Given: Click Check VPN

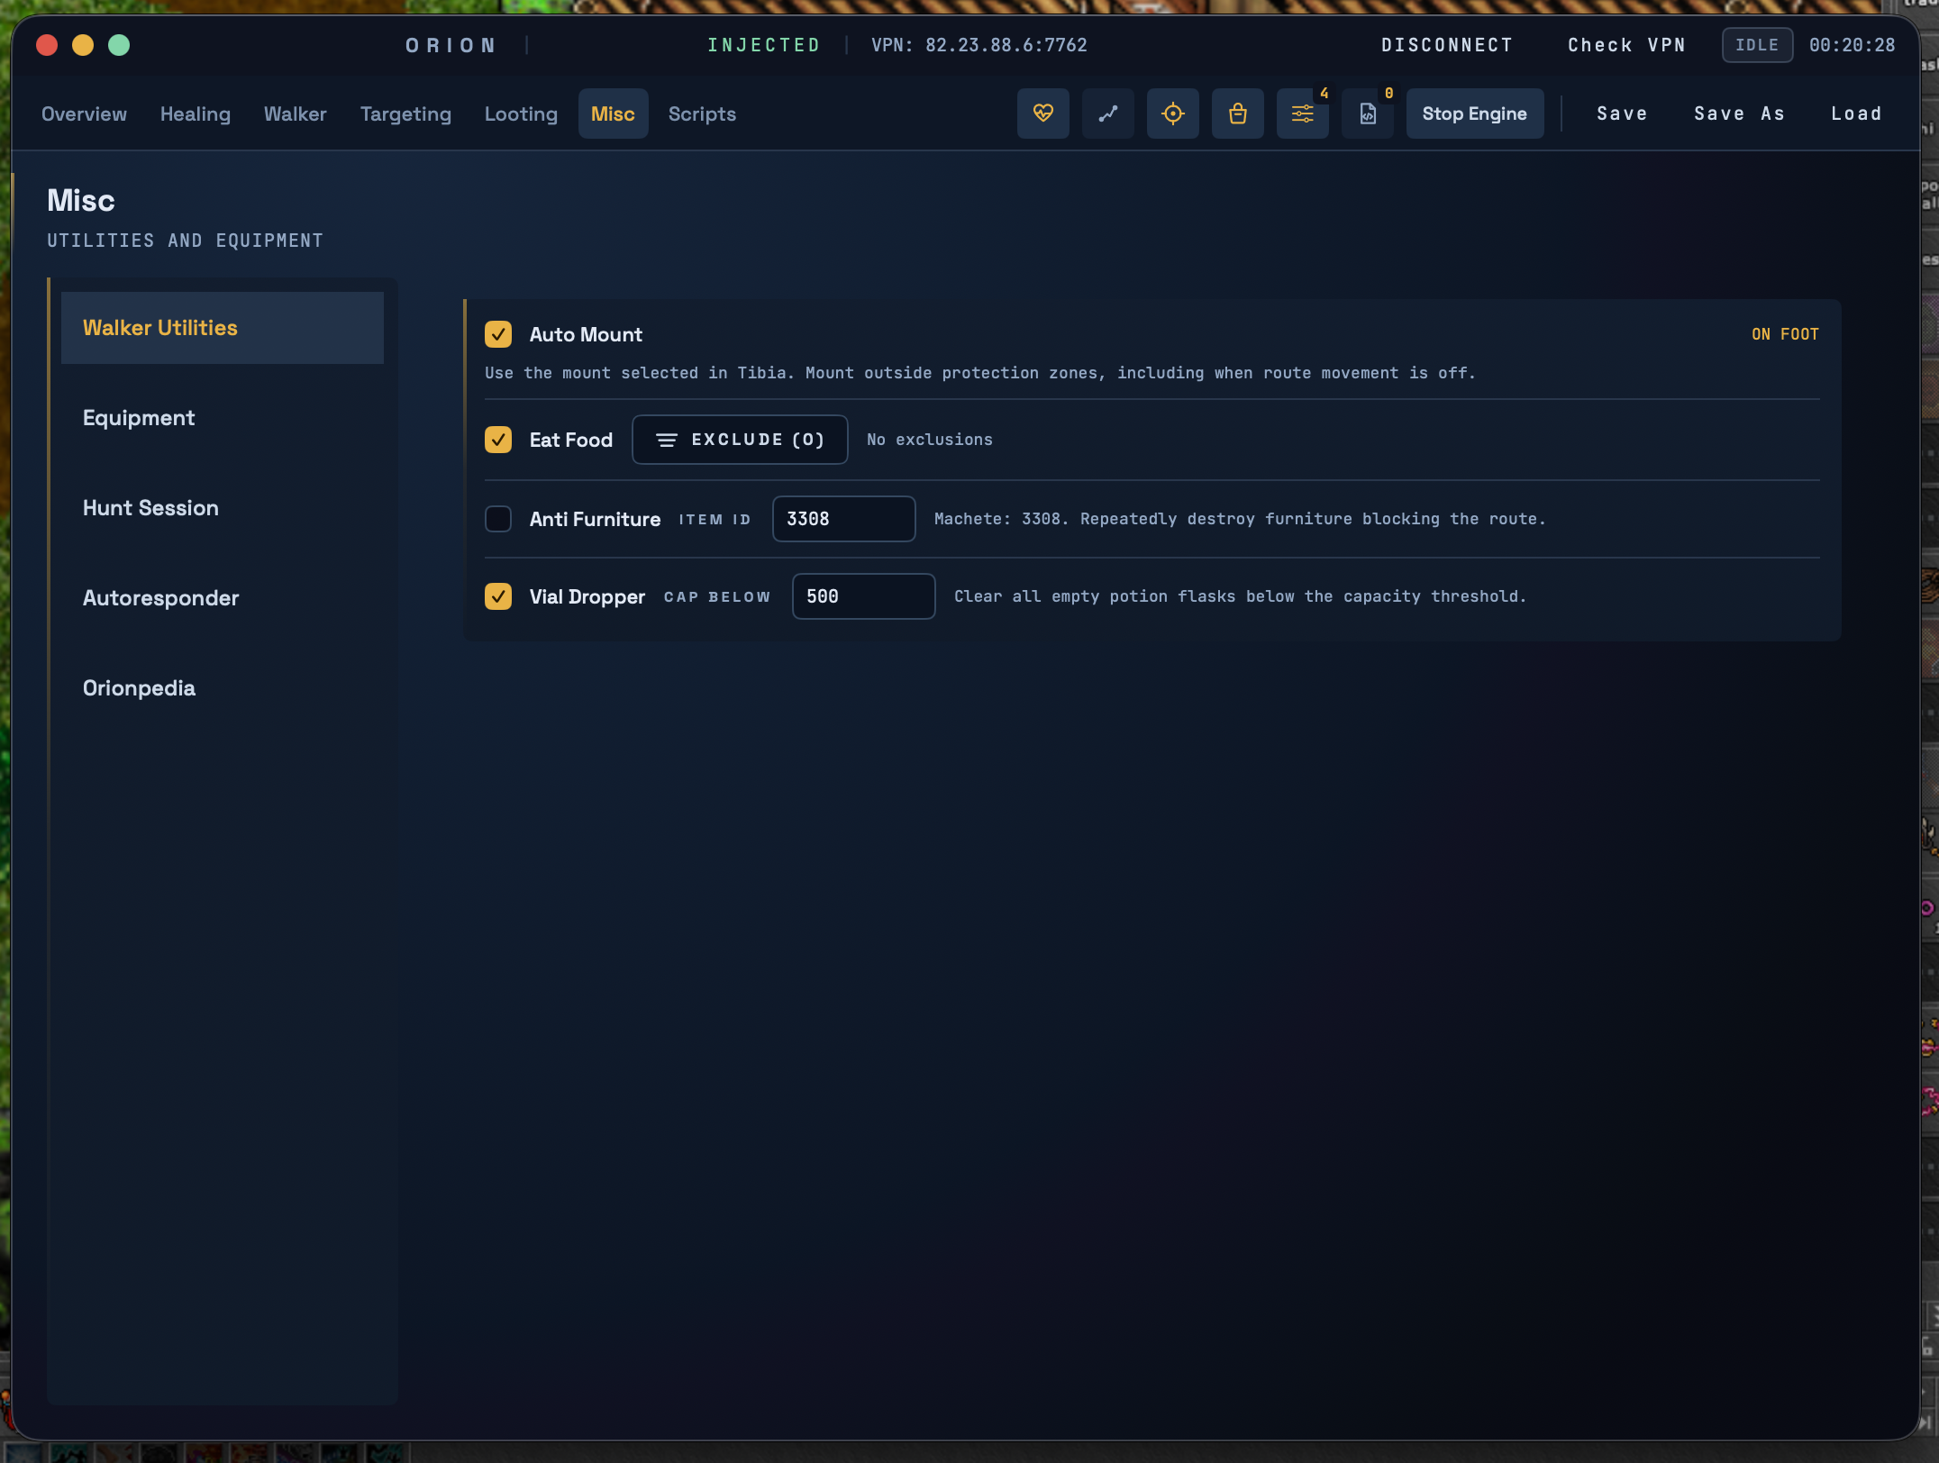Looking at the screenshot, I should 1626,45.
